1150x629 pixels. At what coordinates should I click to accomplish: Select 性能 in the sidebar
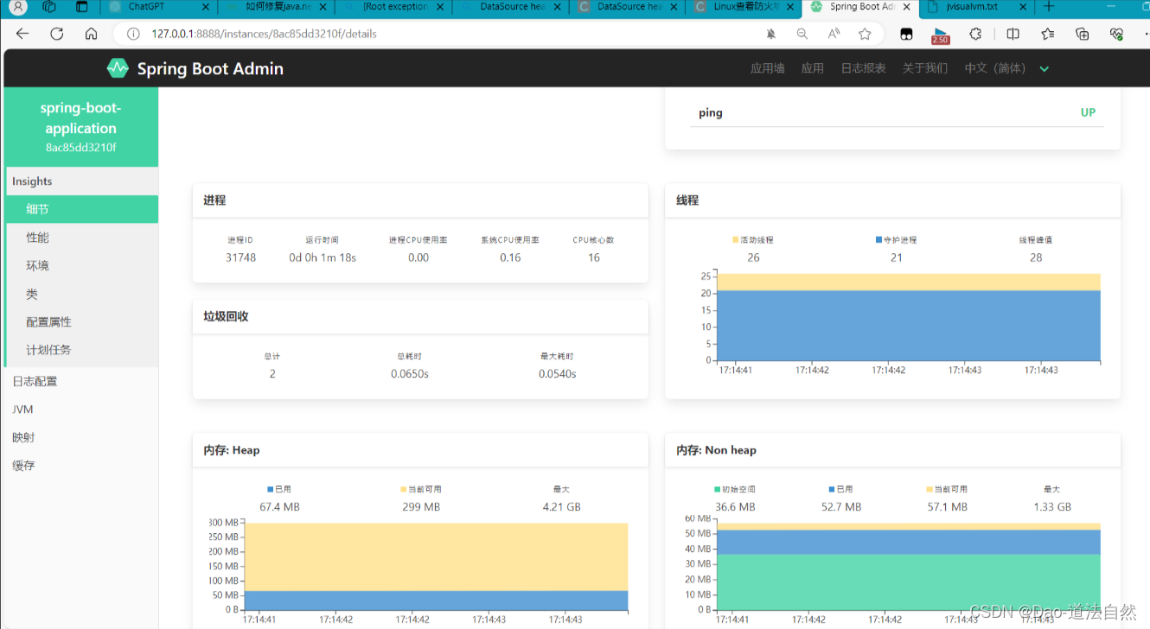pos(81,238)
